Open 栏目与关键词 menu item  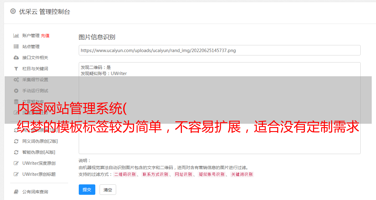tap(35, 69)
